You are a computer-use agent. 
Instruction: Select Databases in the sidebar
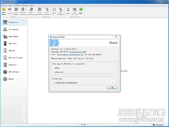14,65
